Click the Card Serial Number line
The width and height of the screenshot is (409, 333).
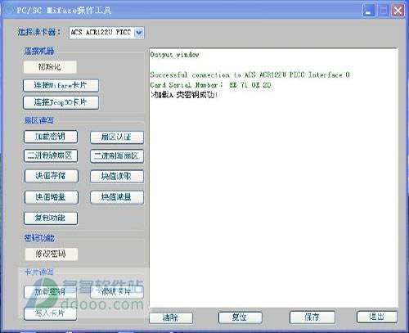[x=210, y=85]
